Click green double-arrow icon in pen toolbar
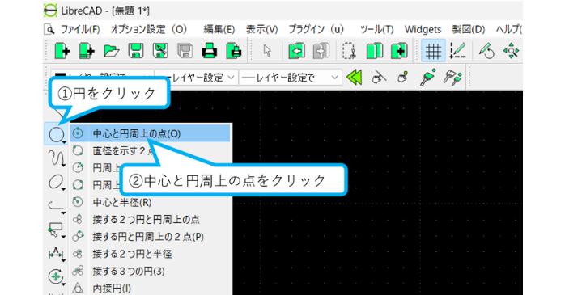This screenshot has height=295, width=565. pyautogui.click(x=355, y=78)
